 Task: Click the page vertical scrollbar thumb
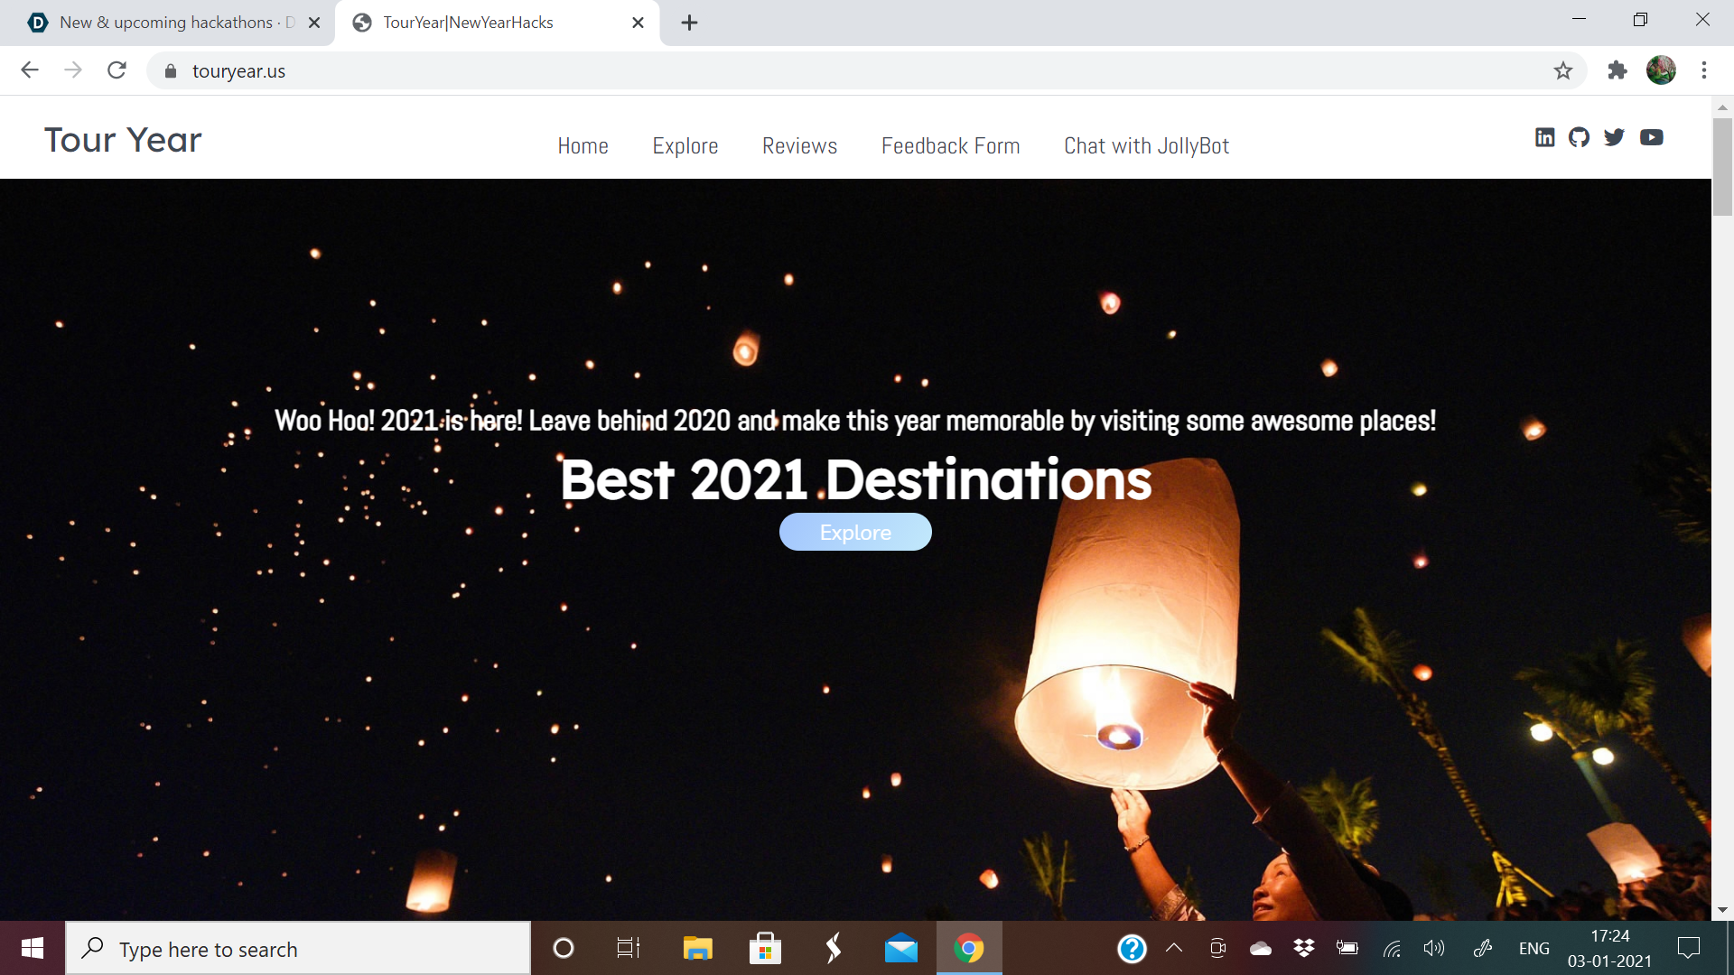coord(1722,167)
